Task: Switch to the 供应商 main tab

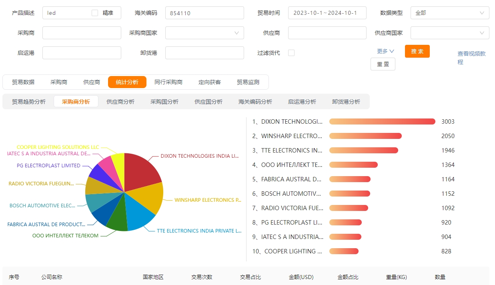Action: coord(92,82)
